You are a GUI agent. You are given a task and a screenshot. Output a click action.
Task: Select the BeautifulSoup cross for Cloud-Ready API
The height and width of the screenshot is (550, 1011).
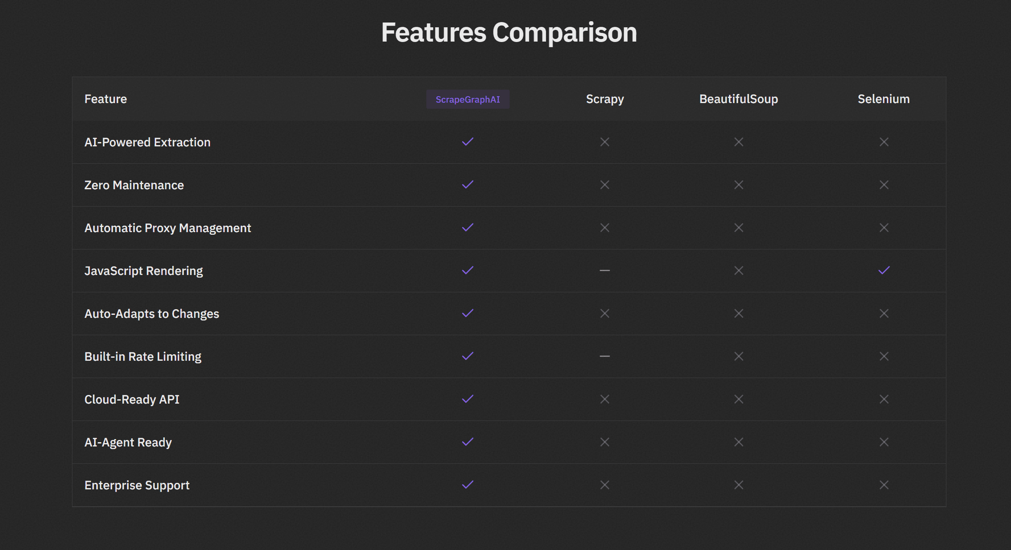point(739,399)
